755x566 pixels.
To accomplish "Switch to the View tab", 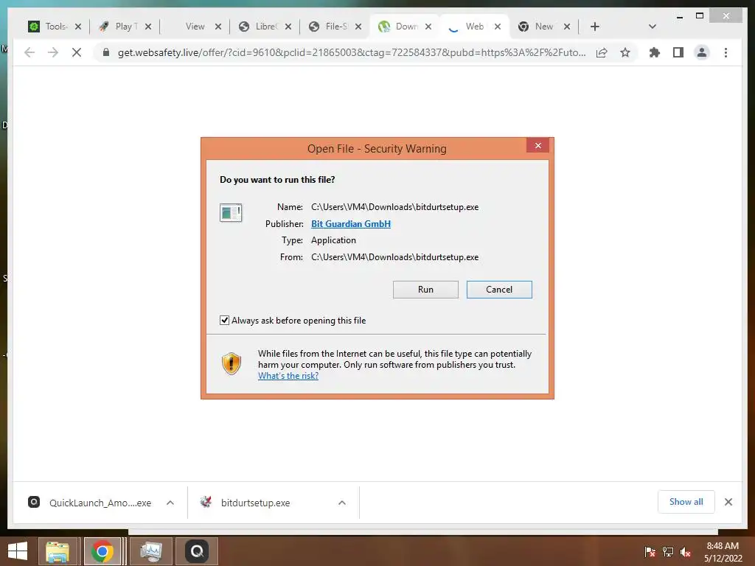I will (x=195, y=27).
